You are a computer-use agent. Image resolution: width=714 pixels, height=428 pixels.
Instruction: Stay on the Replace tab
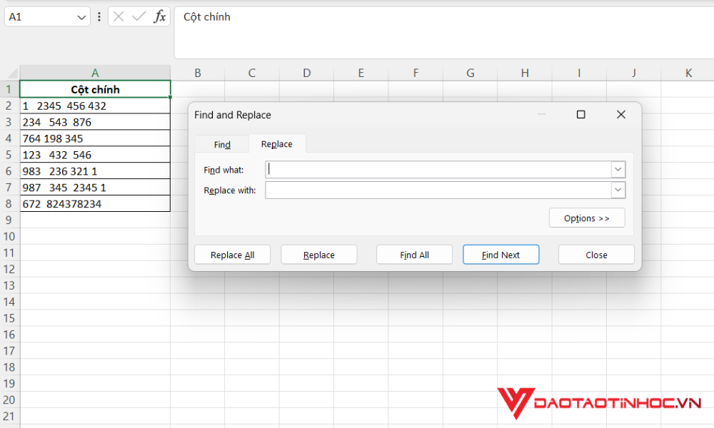[x=277, y=143]
